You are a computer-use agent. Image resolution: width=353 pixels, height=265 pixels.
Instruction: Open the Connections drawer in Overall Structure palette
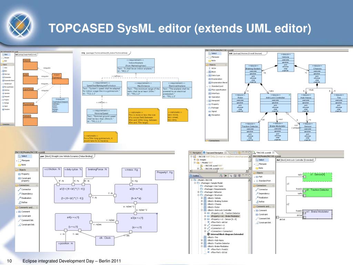[x=216, y=141]
